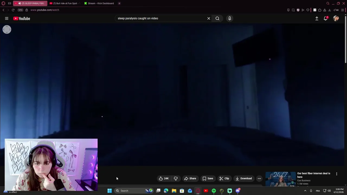Open Spotify from the taskbar

click(214, 191)
